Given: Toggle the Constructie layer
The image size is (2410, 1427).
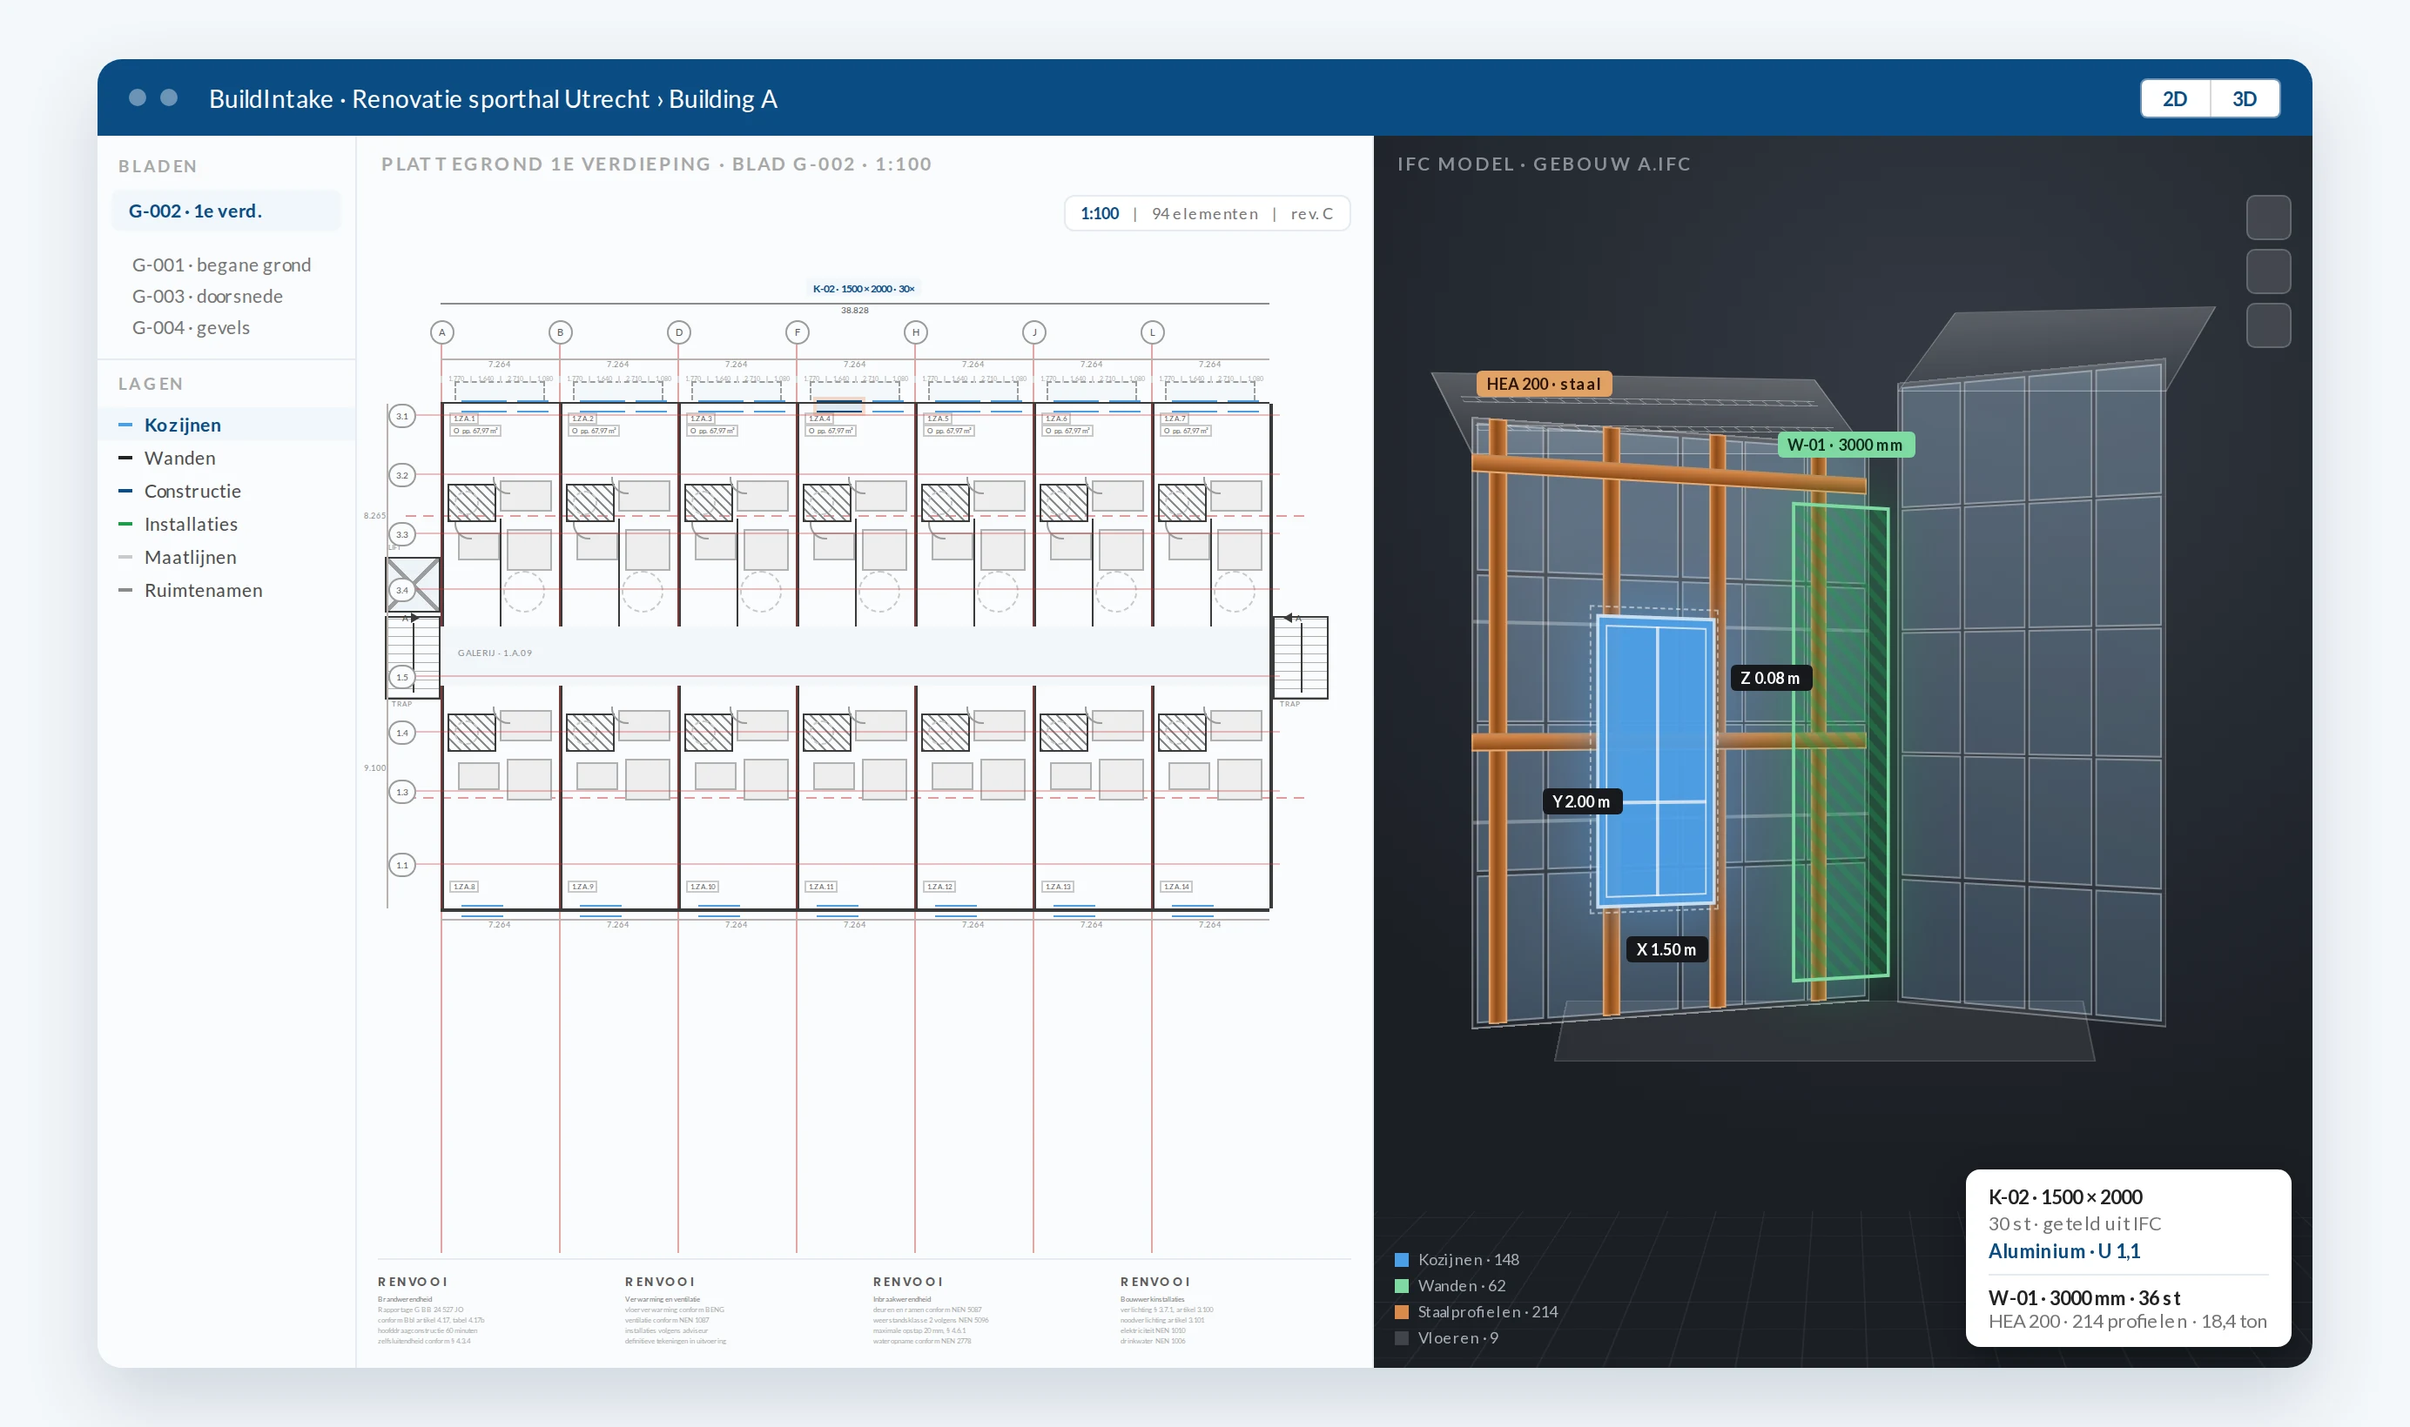Looking at the screenshot, I should tap(227, 492).
